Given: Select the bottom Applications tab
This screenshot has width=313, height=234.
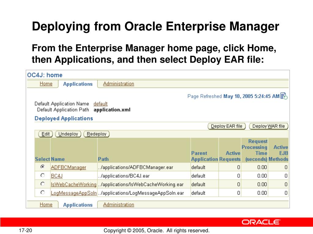Looking at the screenshot, I should pyautogui.click(x=78, y=205).
